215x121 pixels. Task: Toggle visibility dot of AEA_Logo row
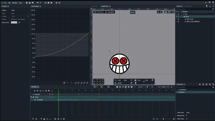tap(177, 19)
